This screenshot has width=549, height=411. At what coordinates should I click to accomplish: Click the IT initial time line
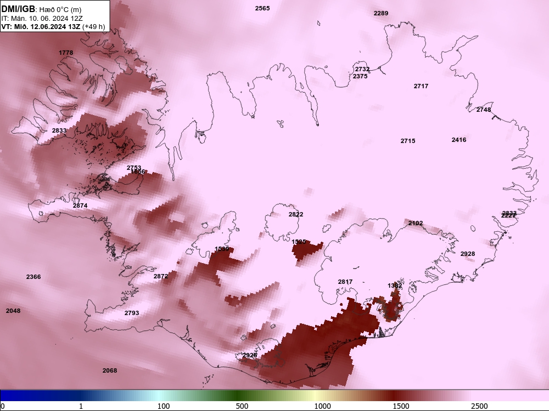(42, 19)
